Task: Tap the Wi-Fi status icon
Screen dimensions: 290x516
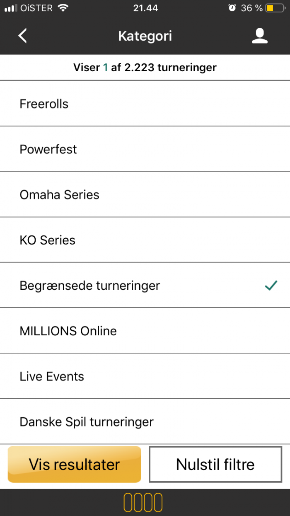Action: [63, 8]
